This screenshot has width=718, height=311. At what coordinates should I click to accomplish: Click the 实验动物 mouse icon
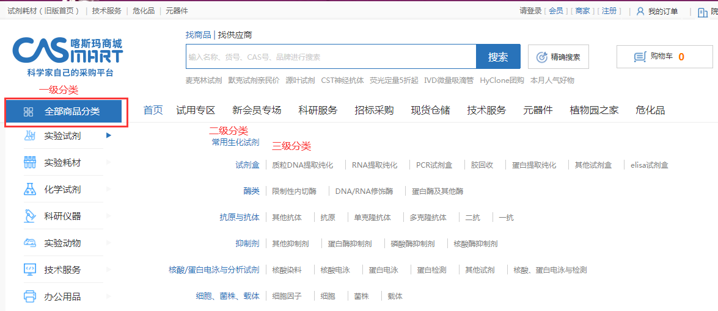pyautogui.click(x=29, y=243)
